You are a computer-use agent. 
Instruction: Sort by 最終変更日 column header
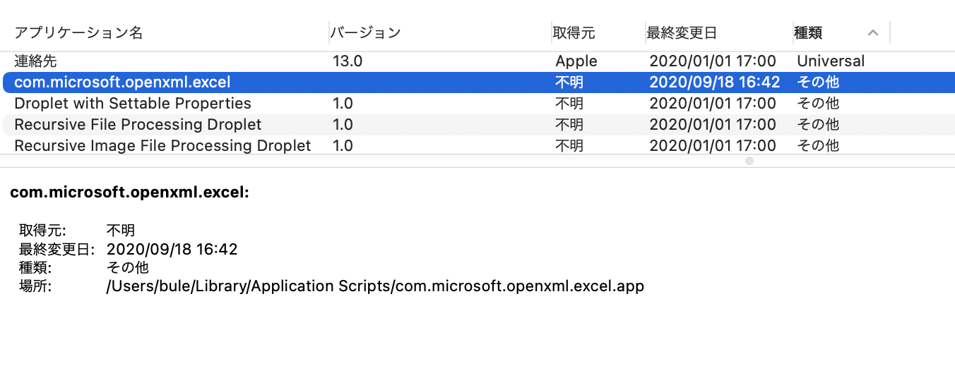coord(682,32)
